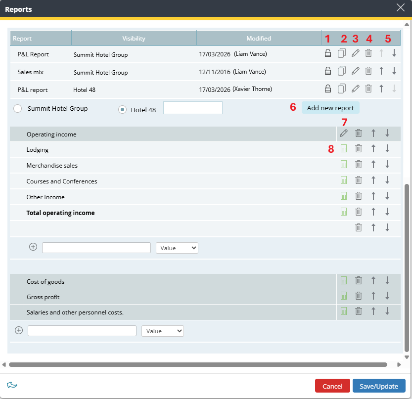Edit the Hotel 48 P&L report
Viewport: 412px width, 399px height.
pyautogui.click(x=355, y=89)
